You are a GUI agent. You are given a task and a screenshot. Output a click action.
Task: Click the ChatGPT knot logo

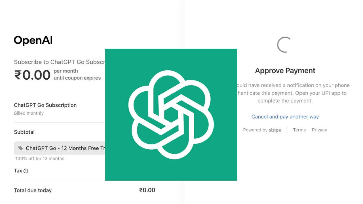171,114
